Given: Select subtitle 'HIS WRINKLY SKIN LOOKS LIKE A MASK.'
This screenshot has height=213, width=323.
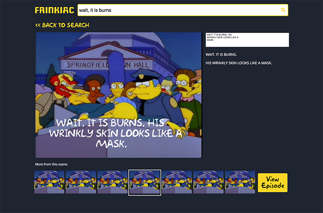Looking at the screenshot, I should click(239, 63).
